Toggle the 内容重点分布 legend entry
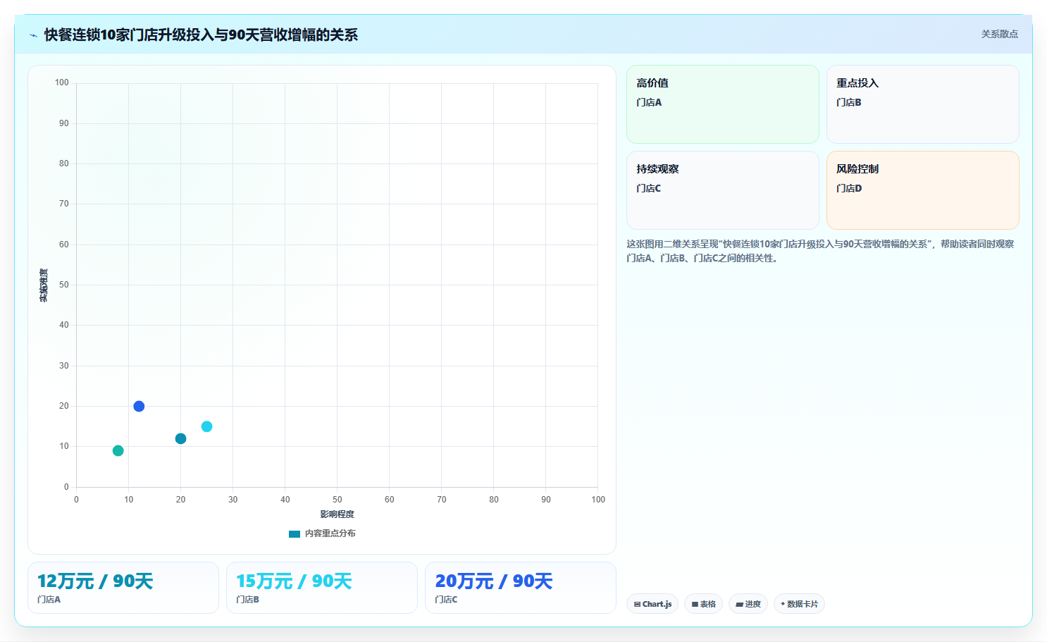1047x642 pixels. pyautogui.click(x=323, y=533)
